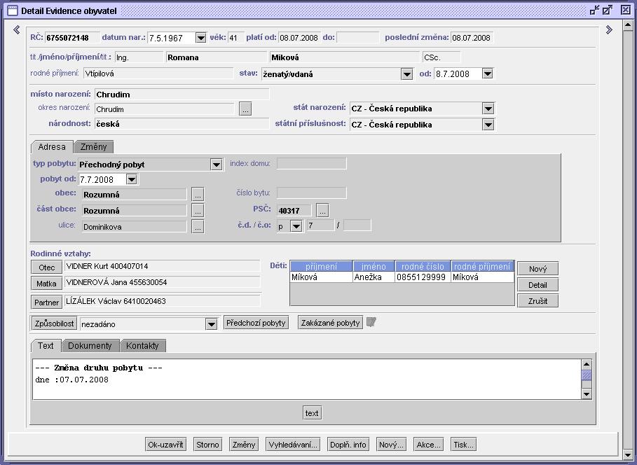Image resolution: width=637 pixels, height=465 pixels.
Task: Click main window scrollbar down arrow
Action: point(628,454)
